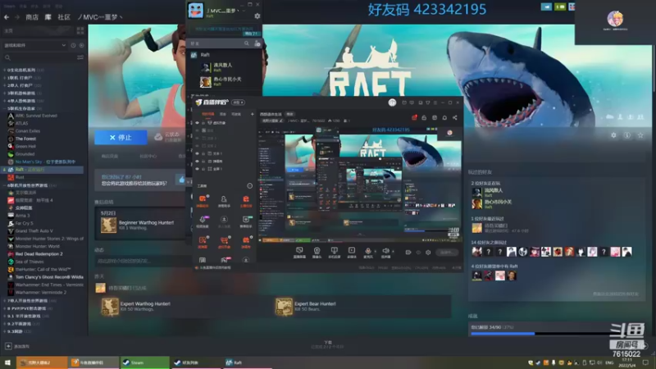Select Conan Exiles in the library
This screenshot has height=369, width=656.
click(x=28, y=131)
